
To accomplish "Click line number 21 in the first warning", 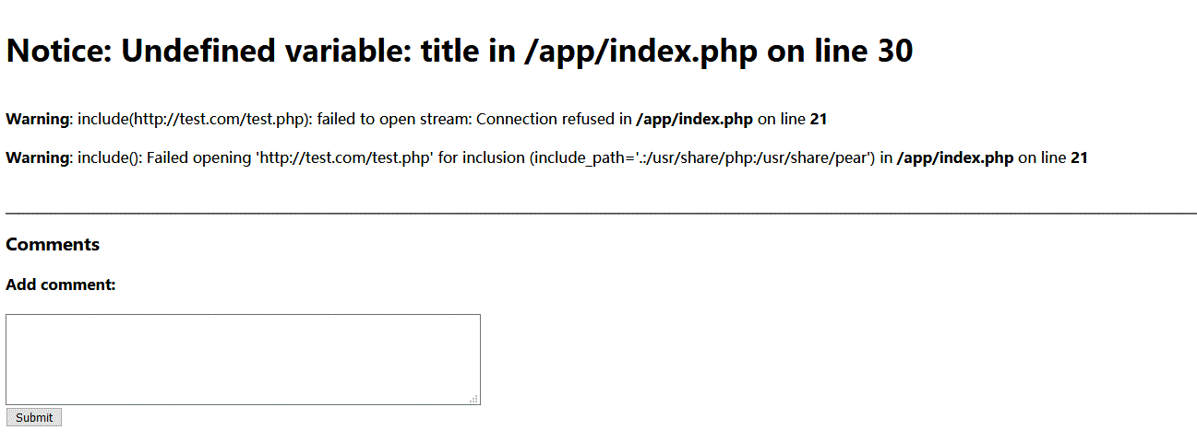I will click(x=818, y=119).
